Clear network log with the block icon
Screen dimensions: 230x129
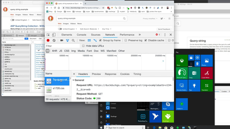coord(54,40)
